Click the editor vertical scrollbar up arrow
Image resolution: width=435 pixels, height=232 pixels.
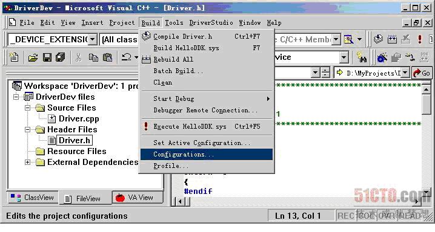click(x=426, y=89)
